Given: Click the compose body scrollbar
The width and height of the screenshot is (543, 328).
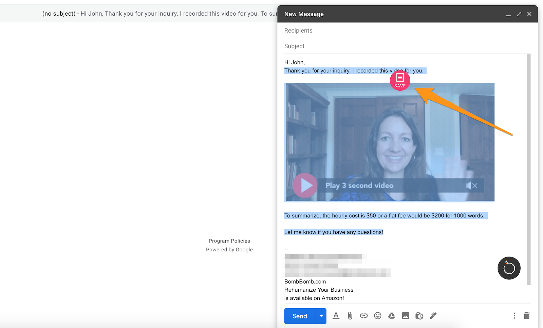Looking at the screenshot, I should (x=528, y=170).
